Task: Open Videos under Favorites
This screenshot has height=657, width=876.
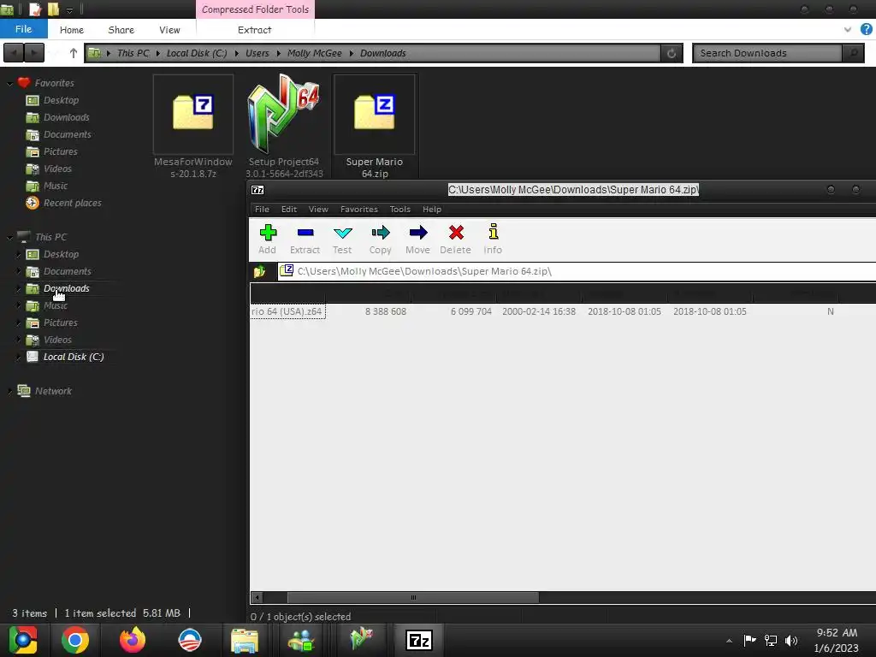Action: click(x=57, y=169)
